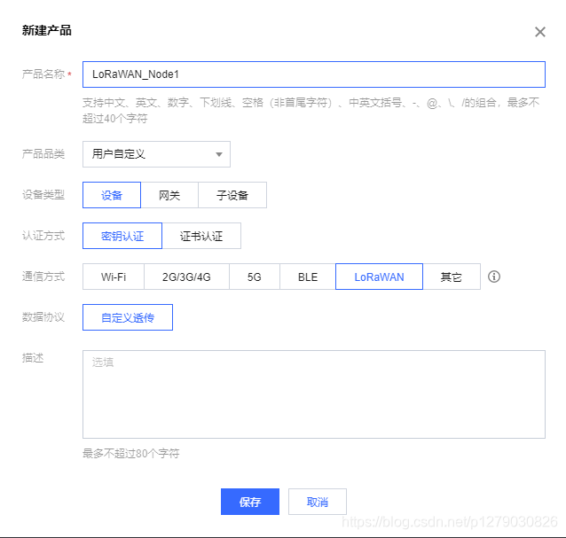Choose 自定义透传 data protocol
Viewport: 566px width, 538px height.
point(128,317)
